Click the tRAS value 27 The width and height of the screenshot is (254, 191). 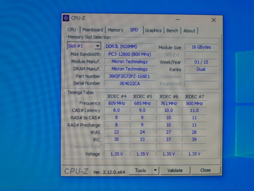[168, 132]
